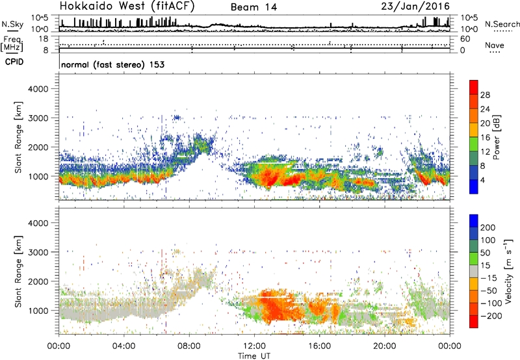Click the 4000 tick label on the velocity panel

[x=38, y=223]
